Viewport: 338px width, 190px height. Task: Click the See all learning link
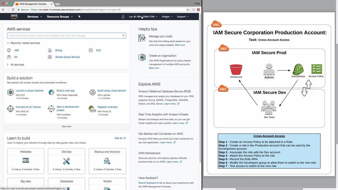pos(120,138)
